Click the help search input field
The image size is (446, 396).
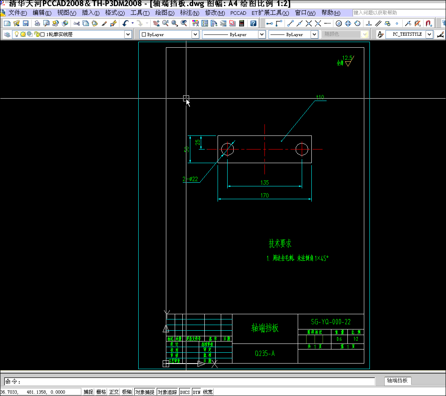pyautogui.click(x=399, y=13)
